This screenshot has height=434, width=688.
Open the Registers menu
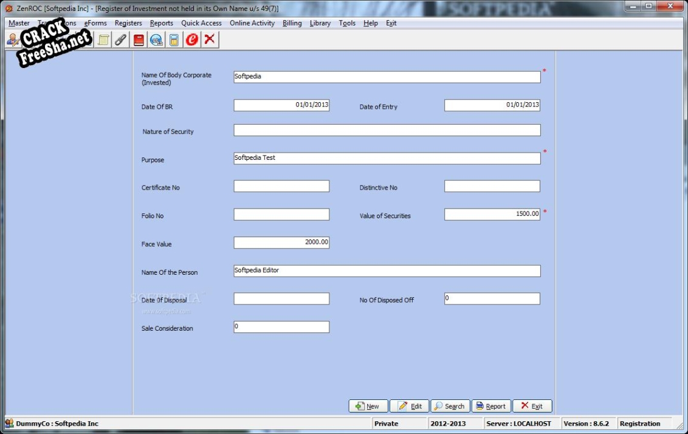(x=128, y=23)
